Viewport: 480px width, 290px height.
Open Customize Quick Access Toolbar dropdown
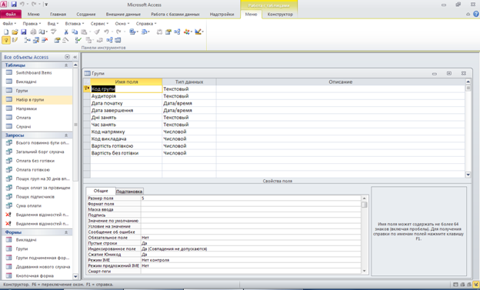click(x=46, y=5)
